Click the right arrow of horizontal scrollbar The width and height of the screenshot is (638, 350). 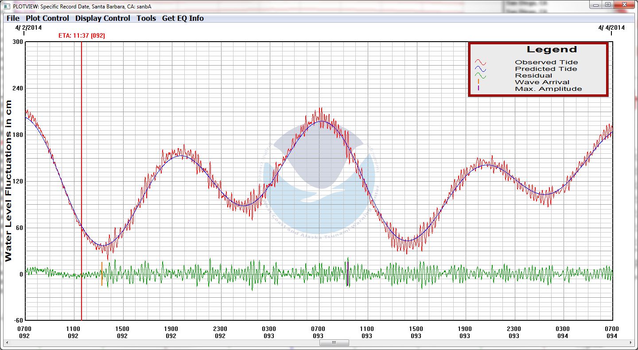pos(631,343)
